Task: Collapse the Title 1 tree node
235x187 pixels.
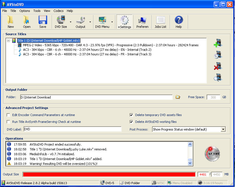Action: pyautogui.click(x=9, y=41)
